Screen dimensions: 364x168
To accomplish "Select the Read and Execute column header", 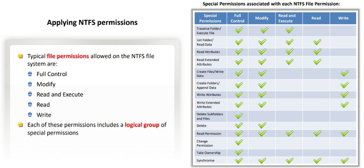I will (x=287, y=18).
